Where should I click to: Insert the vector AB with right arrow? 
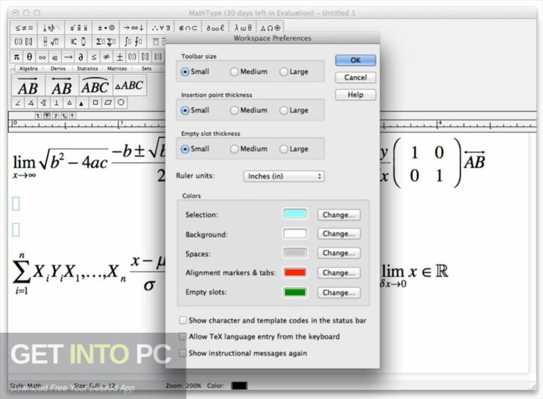[28, 85]
